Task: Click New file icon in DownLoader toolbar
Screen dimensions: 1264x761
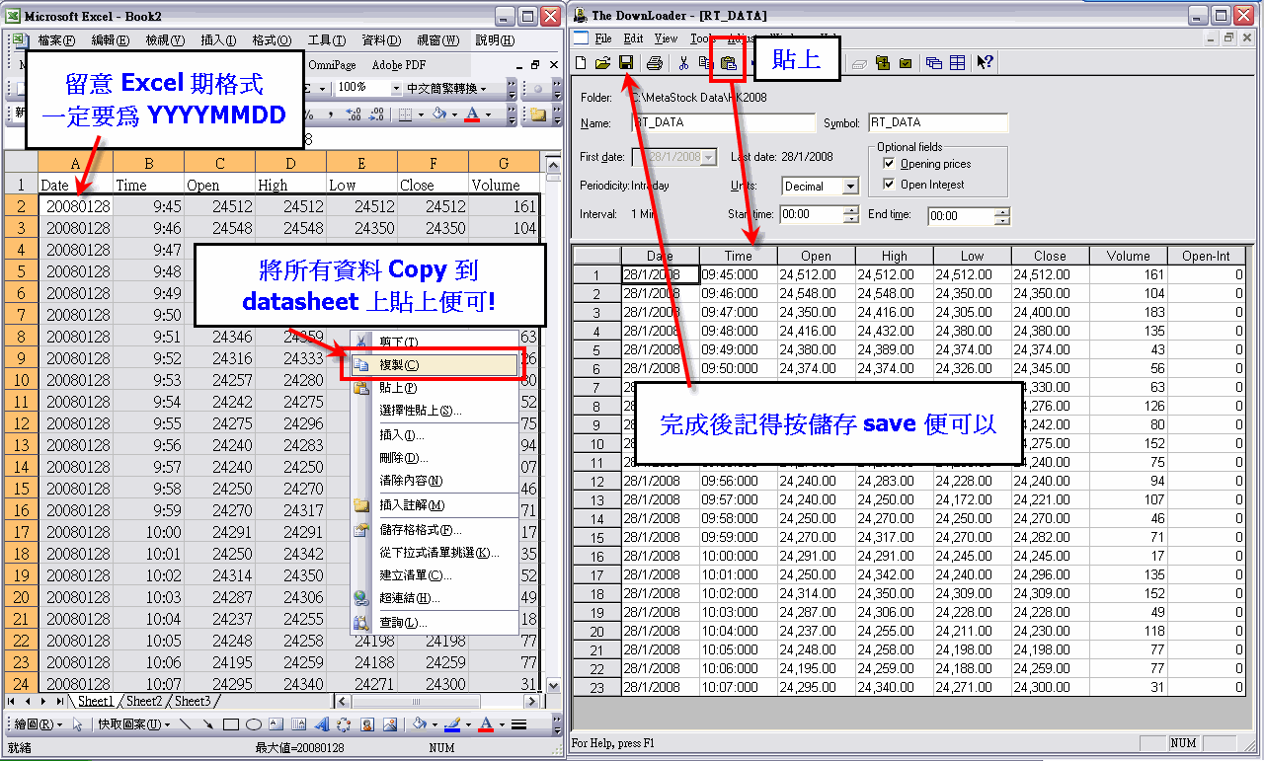Action: pyautogui.click(x=582, y=63)
